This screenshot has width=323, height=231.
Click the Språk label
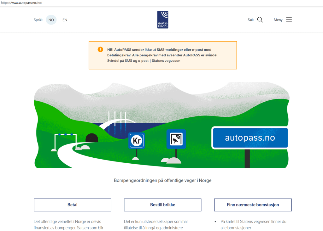[x=38, y=20]
